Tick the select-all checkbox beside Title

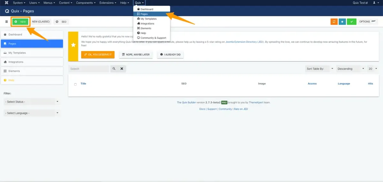click(x=75, y=84)
